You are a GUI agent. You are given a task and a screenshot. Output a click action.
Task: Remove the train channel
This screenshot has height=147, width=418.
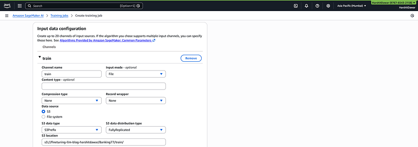pyautogui.click(x=191, y=58)
